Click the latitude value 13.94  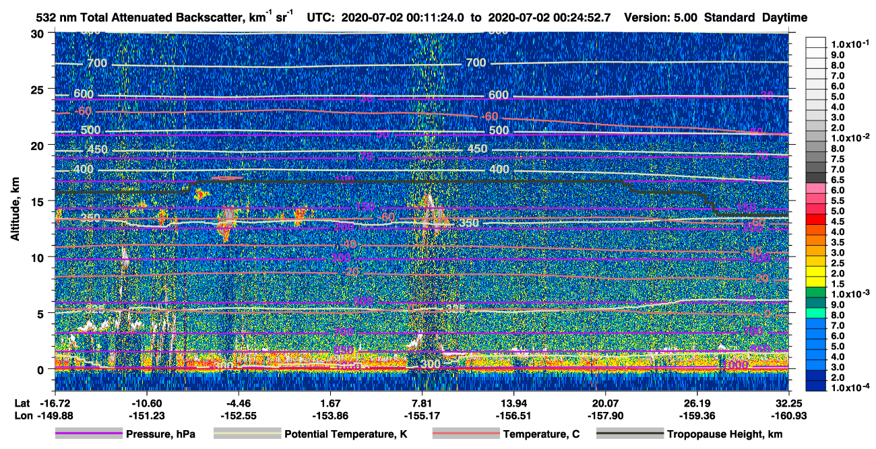[x=514, y=403]
